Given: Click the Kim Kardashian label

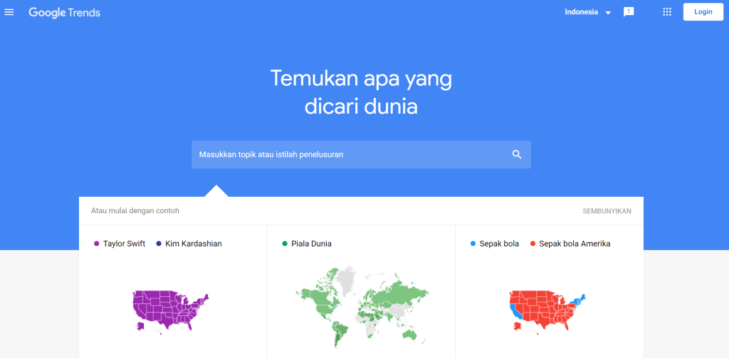Looking at the screenshot, I should pyautogui.click(x=194, y=244).
